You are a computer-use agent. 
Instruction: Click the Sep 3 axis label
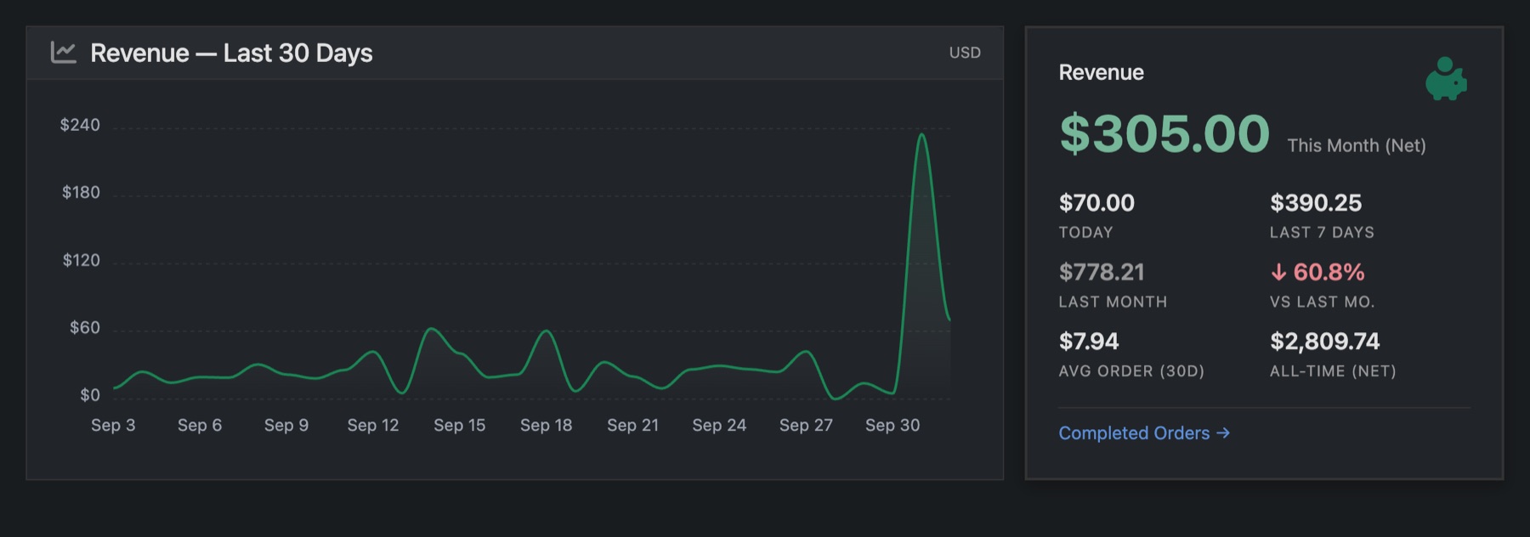[x=113, y=425]
